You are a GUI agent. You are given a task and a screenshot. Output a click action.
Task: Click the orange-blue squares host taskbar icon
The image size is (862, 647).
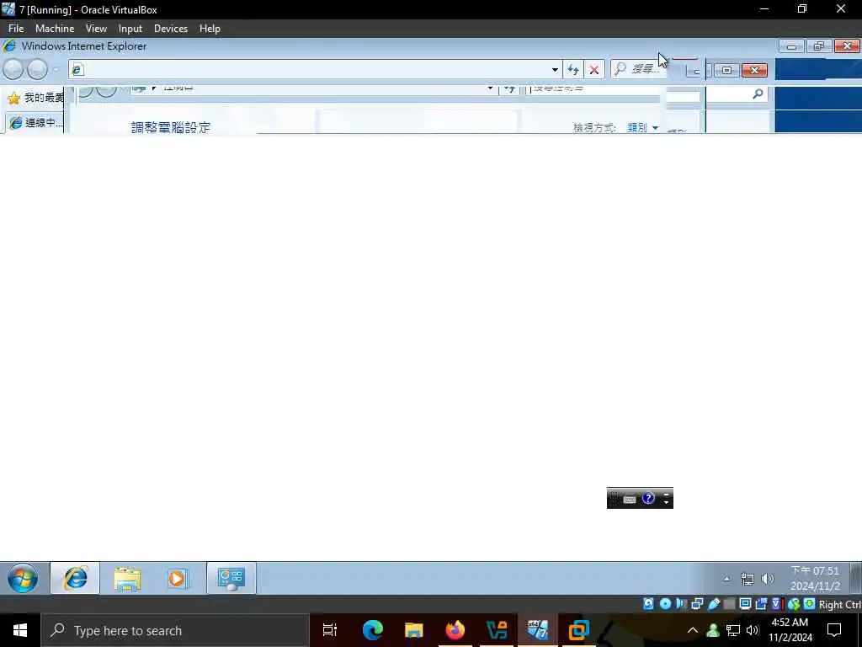(x=578, y=630)
